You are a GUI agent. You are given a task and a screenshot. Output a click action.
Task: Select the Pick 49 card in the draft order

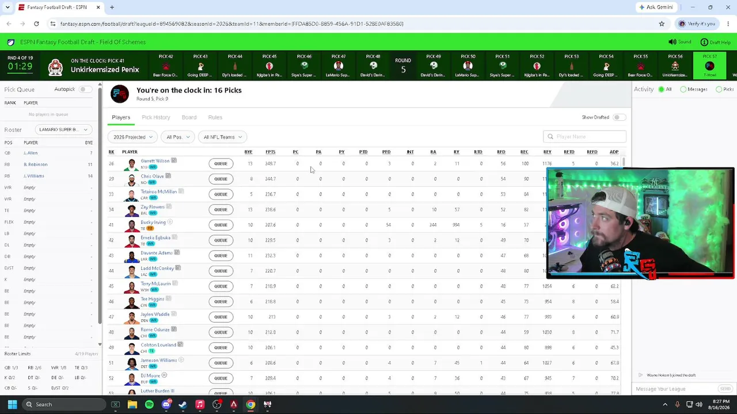tap(434, 65)
